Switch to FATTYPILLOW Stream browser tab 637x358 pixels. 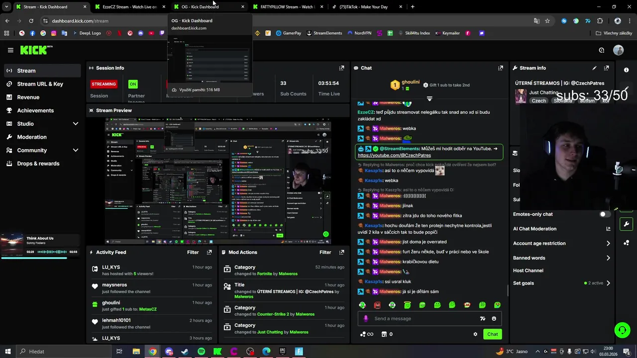pyautogui.click(x=287, y=7)
